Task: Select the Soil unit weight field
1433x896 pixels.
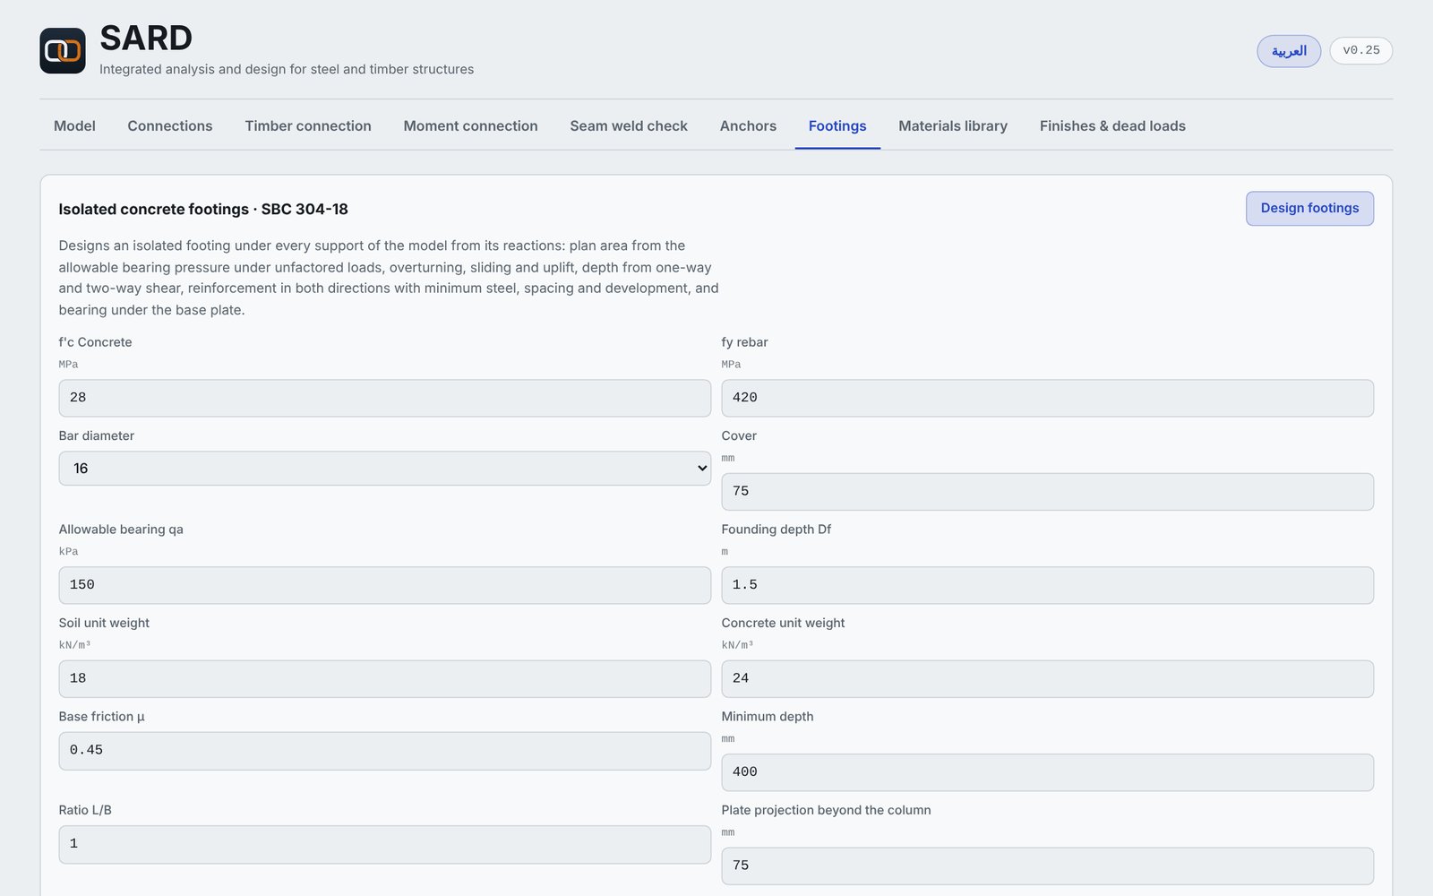Action: point(385,679)
